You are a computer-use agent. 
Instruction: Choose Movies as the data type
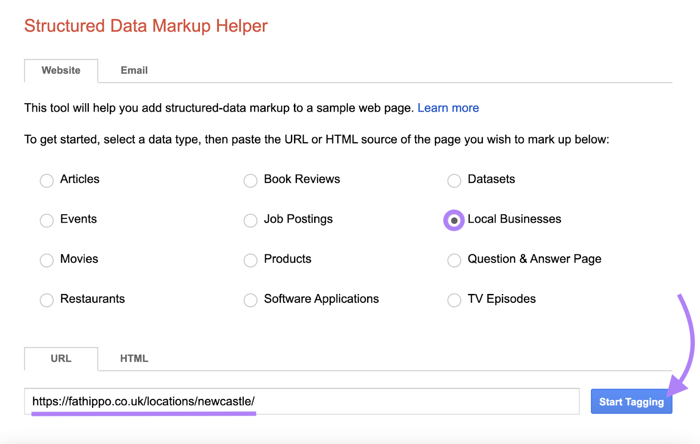(46, 260)
